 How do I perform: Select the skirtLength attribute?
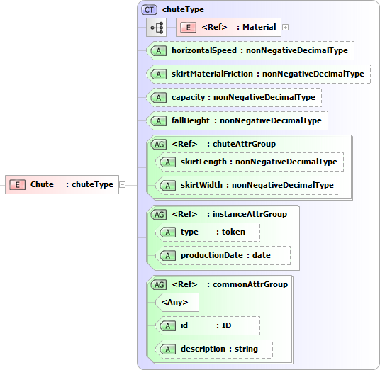(x=250, y=162)
